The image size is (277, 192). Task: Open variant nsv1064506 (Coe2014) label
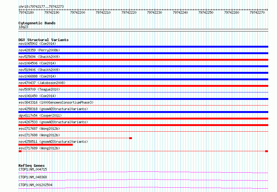click(37, 63)
